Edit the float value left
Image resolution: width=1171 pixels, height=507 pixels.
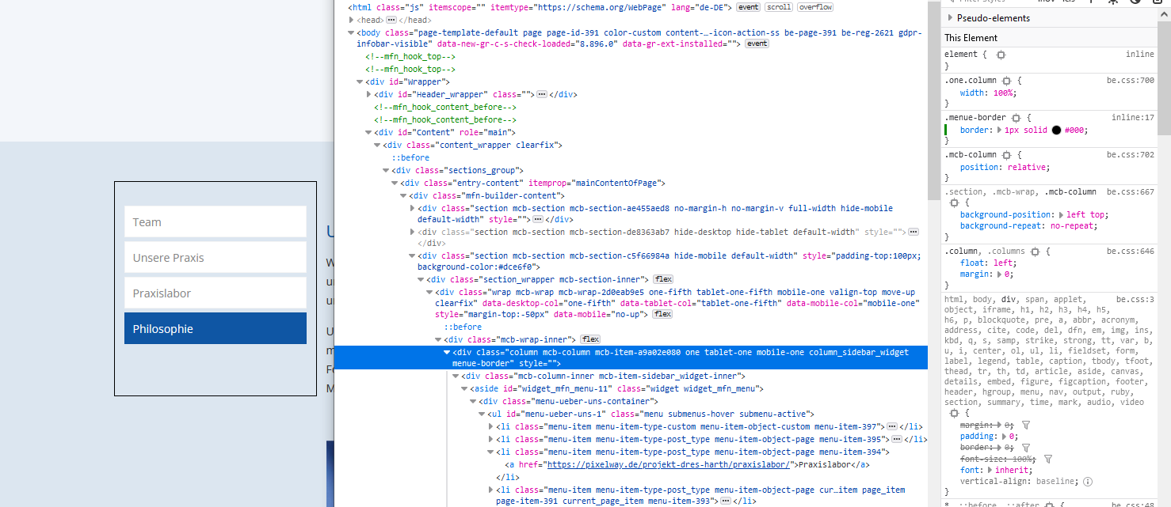(1001, 263)
